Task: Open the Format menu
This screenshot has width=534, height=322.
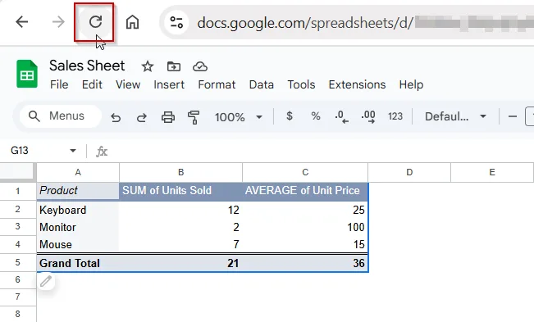Action: (x=217, y=84)
